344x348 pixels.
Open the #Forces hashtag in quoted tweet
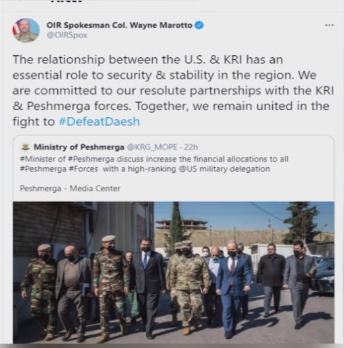click(x=84, y=169)
